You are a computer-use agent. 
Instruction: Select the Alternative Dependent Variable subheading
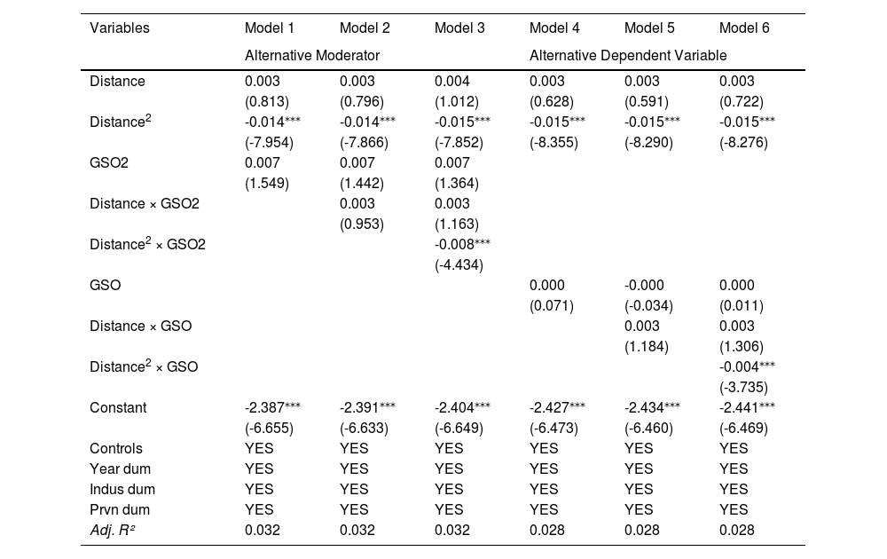click(628, 55)
